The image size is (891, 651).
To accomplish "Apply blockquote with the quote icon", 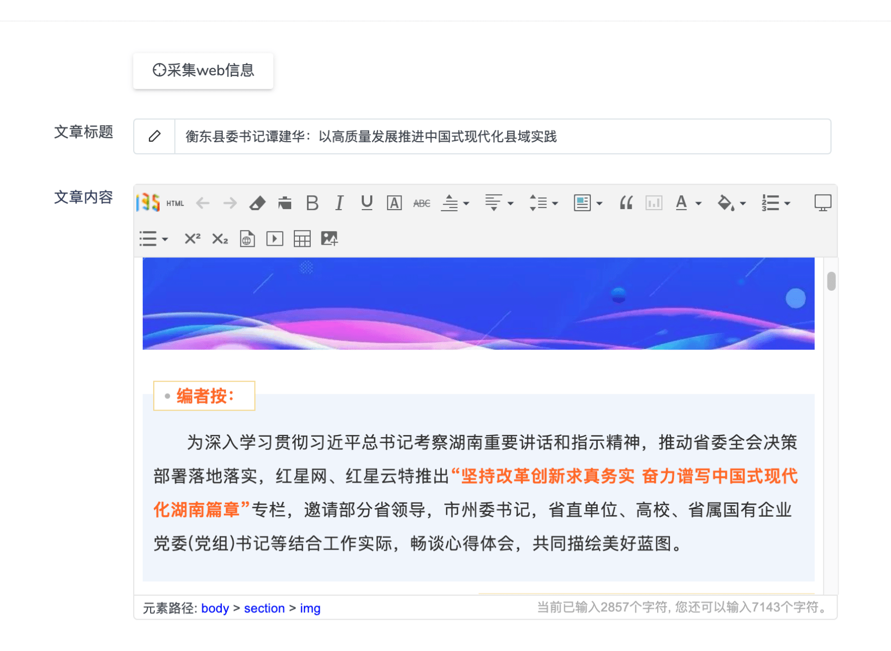I will [x=626, y=203].
